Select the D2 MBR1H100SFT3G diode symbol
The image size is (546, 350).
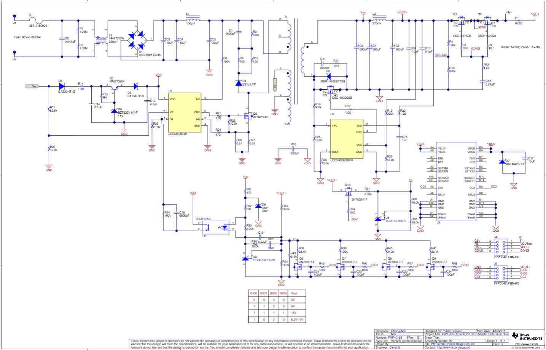click(x=328, y=76)
